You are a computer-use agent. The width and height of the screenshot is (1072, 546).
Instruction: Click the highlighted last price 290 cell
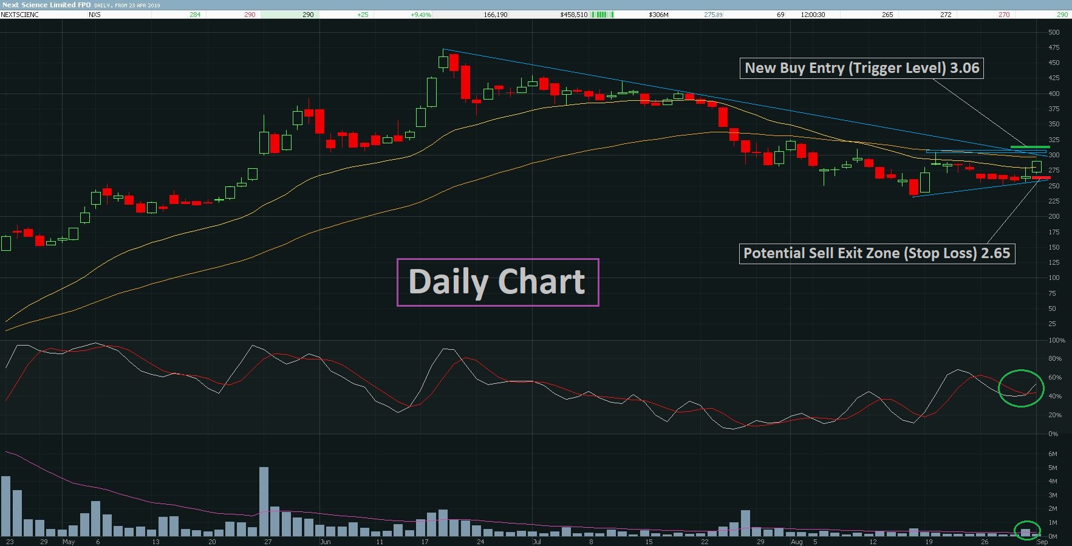click(289, 15)
